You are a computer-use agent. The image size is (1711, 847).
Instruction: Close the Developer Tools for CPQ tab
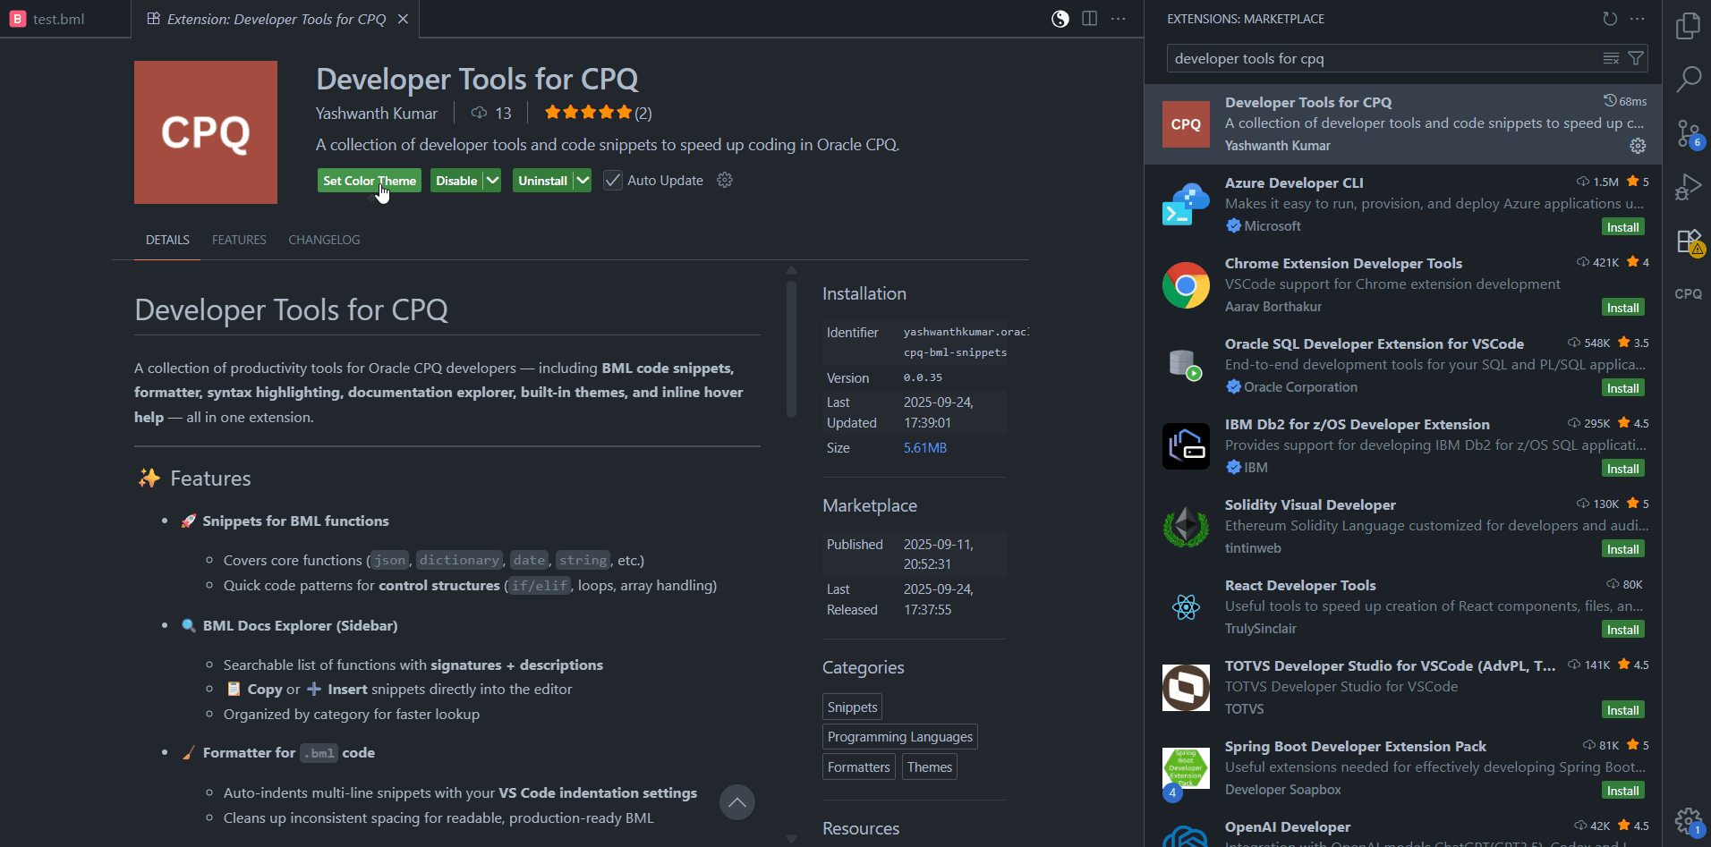tap(403, 19)
